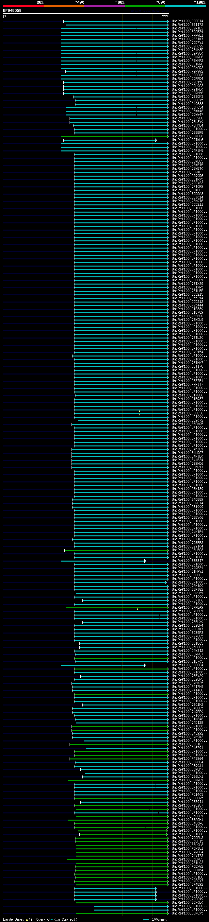Open hit UniRef100_Q56FF2

click(187, 543)
